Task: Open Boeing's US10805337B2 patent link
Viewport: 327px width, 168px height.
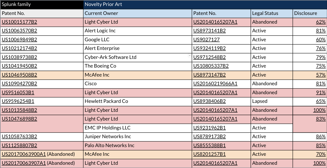Action: [211, 66]
